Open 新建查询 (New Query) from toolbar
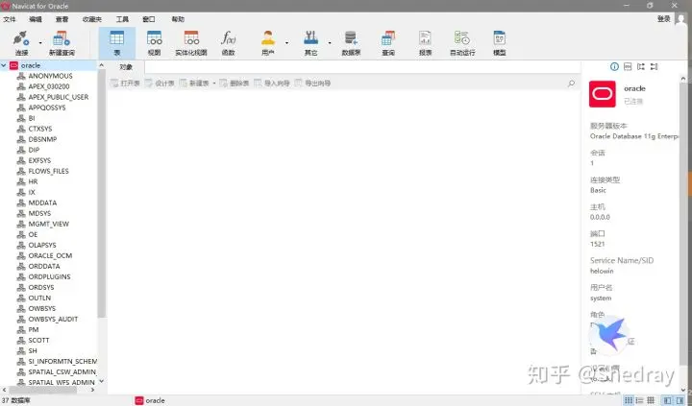This screenshot has height=406, width=692. coord(62,43)
